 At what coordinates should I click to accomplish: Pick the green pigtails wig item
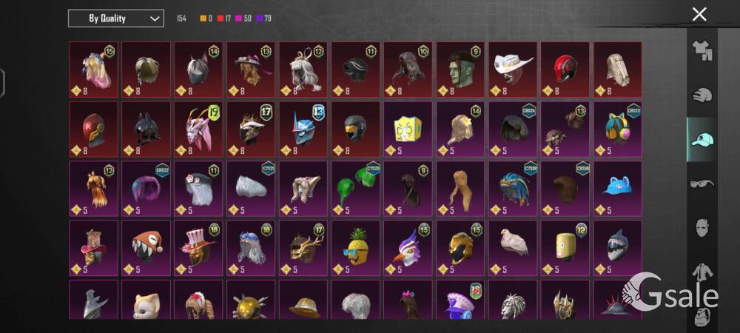pos(356,189)
